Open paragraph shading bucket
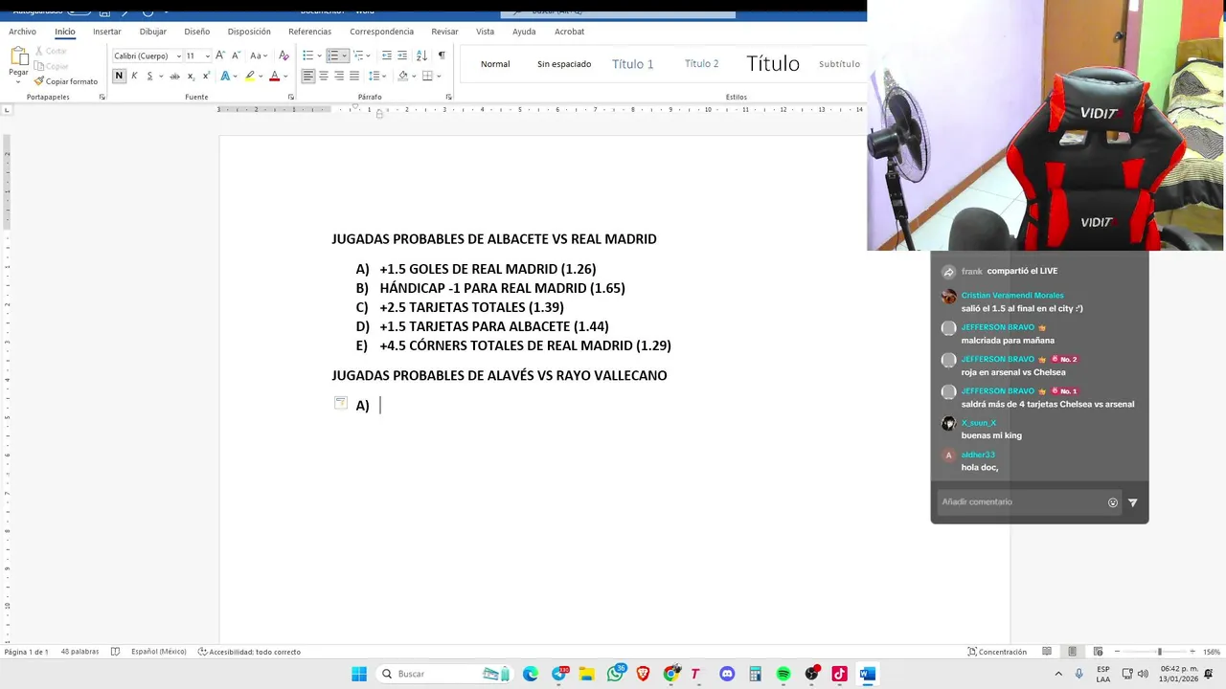1226x689 pixels. 403,76
